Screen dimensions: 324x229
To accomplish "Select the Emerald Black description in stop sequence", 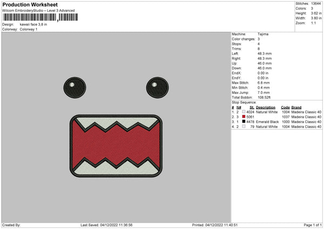I will tap(267, 122).
